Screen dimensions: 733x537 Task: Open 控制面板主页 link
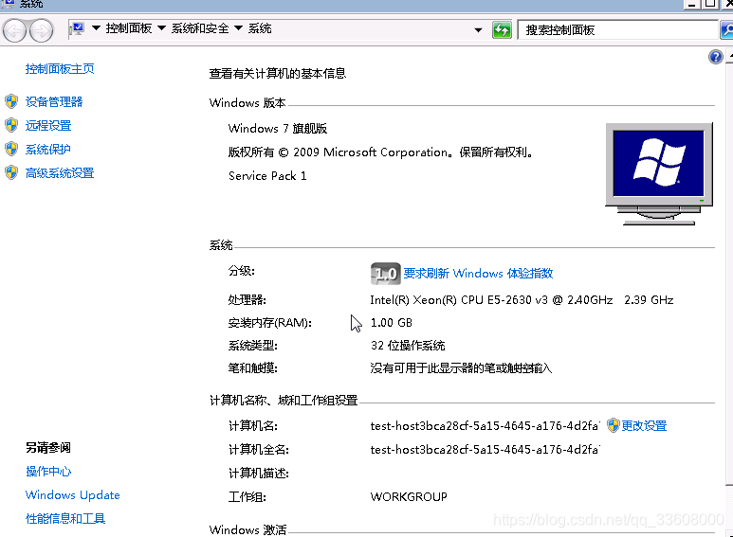pos(60,69)
